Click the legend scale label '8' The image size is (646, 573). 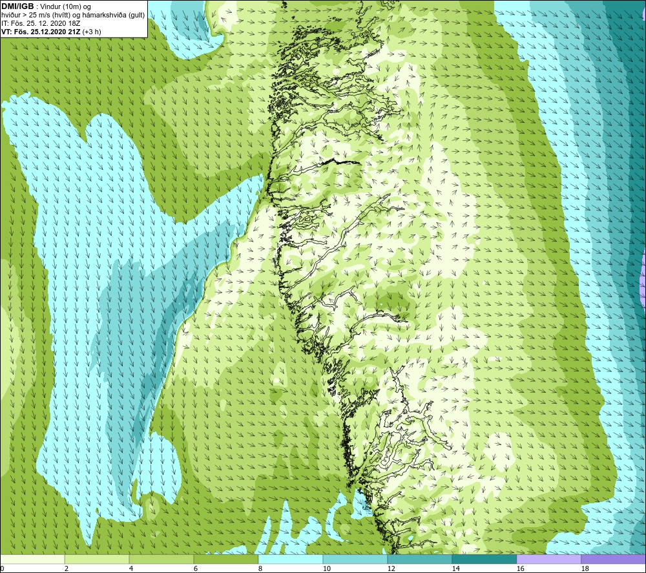pyautogui.click(x=260, y=568)
